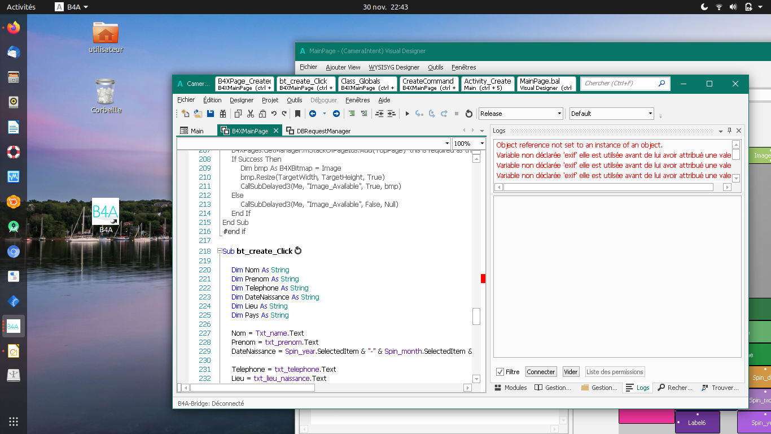The height and width of the screenshot is (434, 771).
Task: Toggle bookmark using the bookmark icon
Action: [x=298, y=114]
